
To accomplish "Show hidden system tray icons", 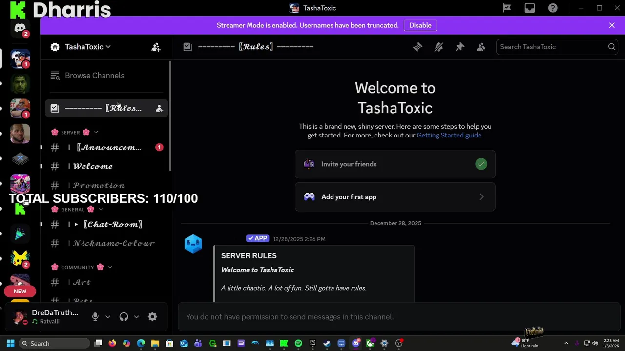I will 566,343.
